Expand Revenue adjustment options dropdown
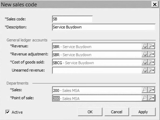This screenshot has width=160, height=120. click(x=151, y=54)
